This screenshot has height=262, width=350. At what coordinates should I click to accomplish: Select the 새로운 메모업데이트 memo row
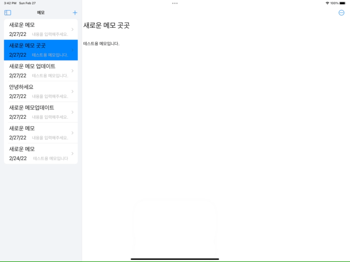[x=41, y=112]
